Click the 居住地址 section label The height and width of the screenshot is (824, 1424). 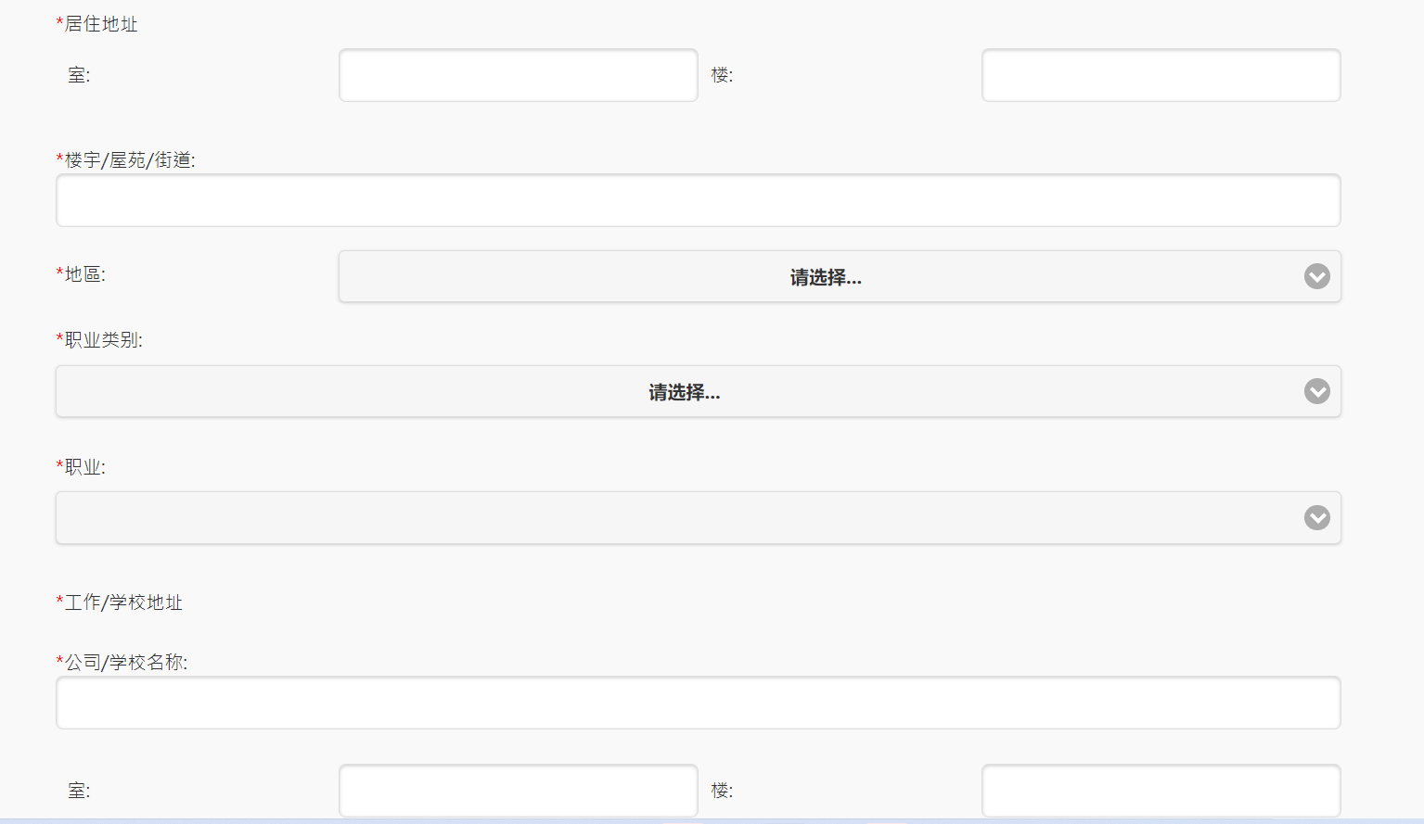tap(100, 24)
